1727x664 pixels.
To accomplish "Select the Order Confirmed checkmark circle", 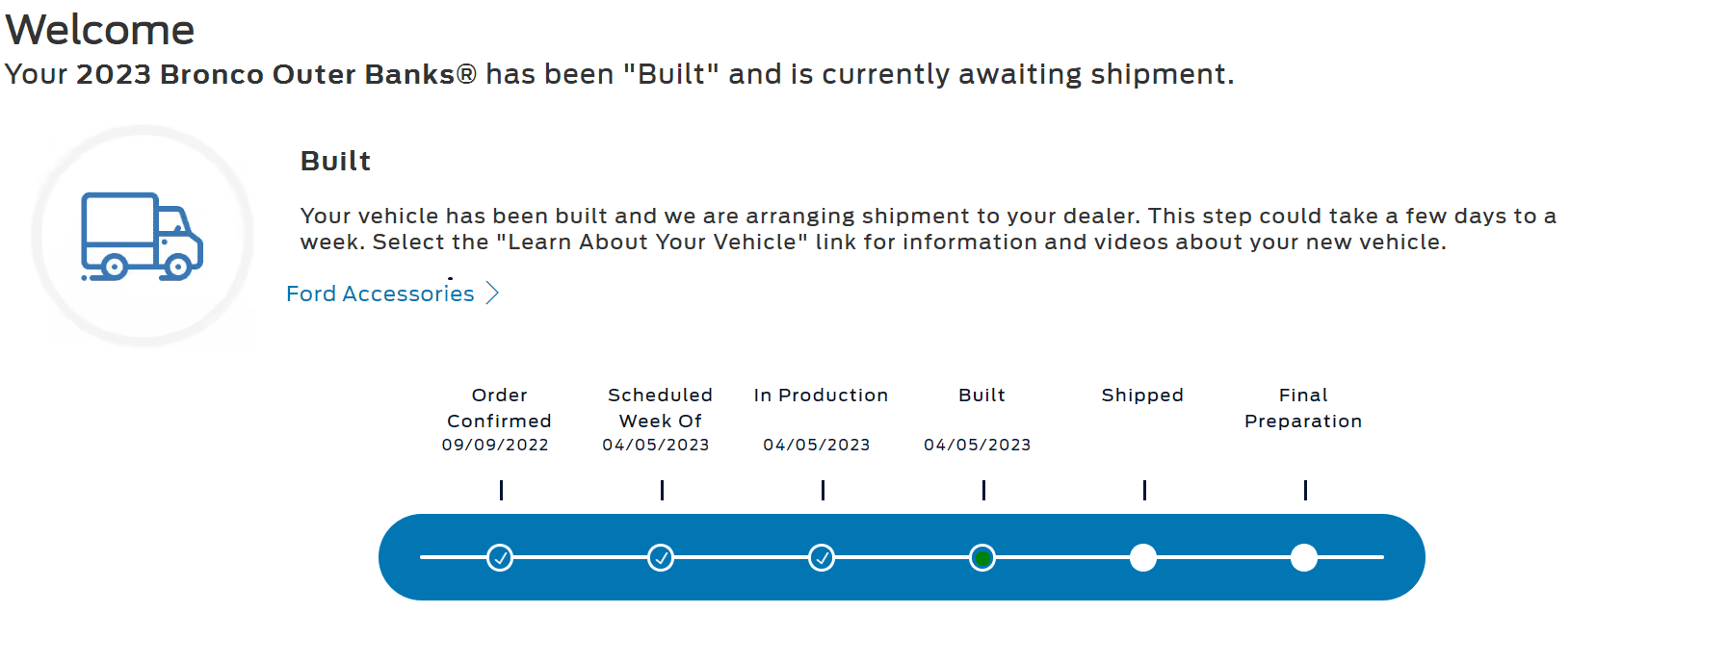I will click(x=500, y=557).
